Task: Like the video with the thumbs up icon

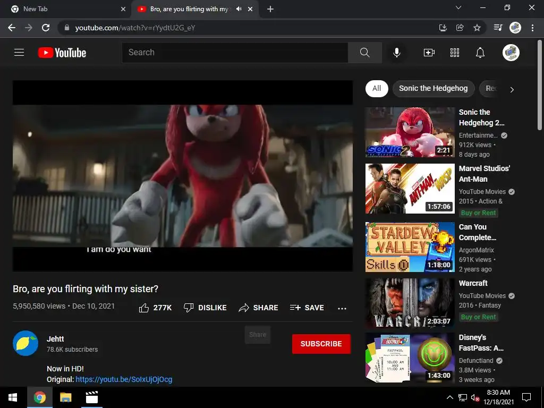Action: coord(144,308)
